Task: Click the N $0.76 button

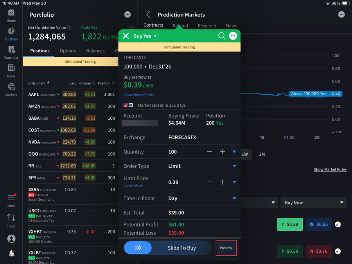Action: pos(319,251)
